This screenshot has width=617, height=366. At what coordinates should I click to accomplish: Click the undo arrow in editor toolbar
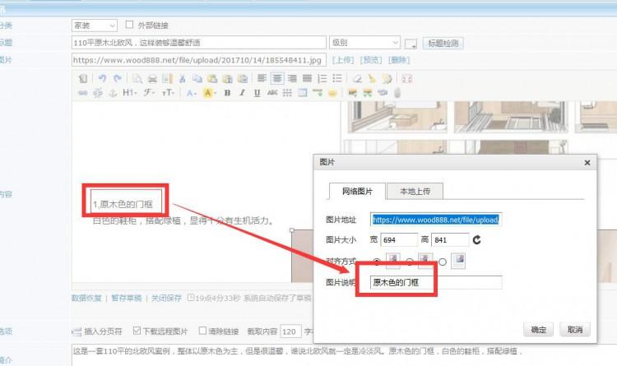pyautogui.click(x=102, y=78)
